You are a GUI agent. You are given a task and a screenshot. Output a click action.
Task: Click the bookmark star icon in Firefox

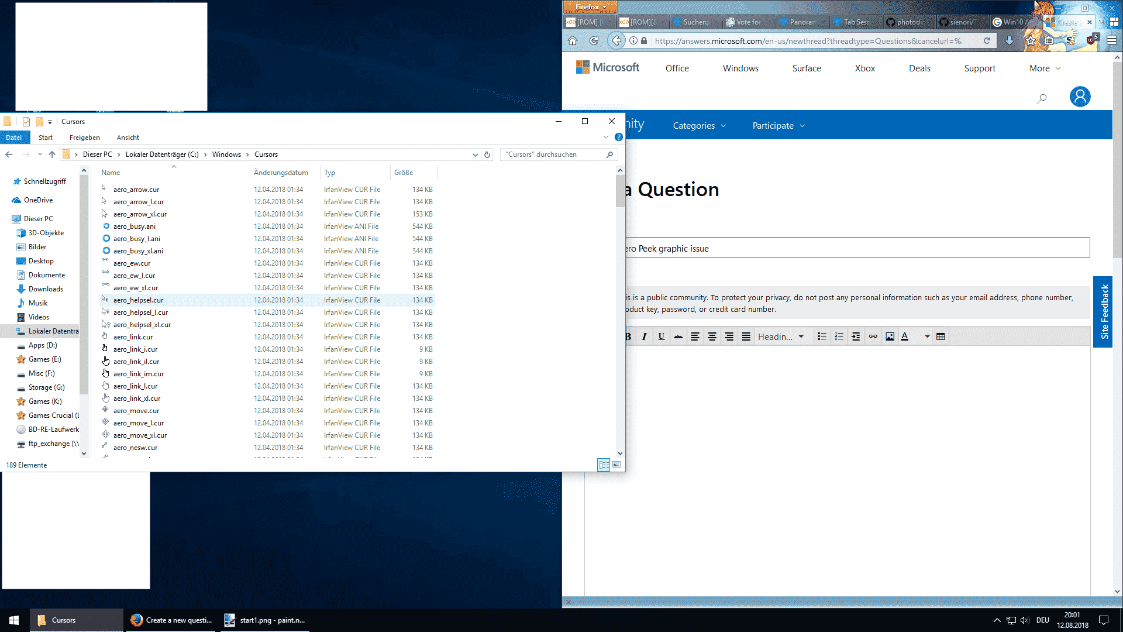[x=1030, y=40]
